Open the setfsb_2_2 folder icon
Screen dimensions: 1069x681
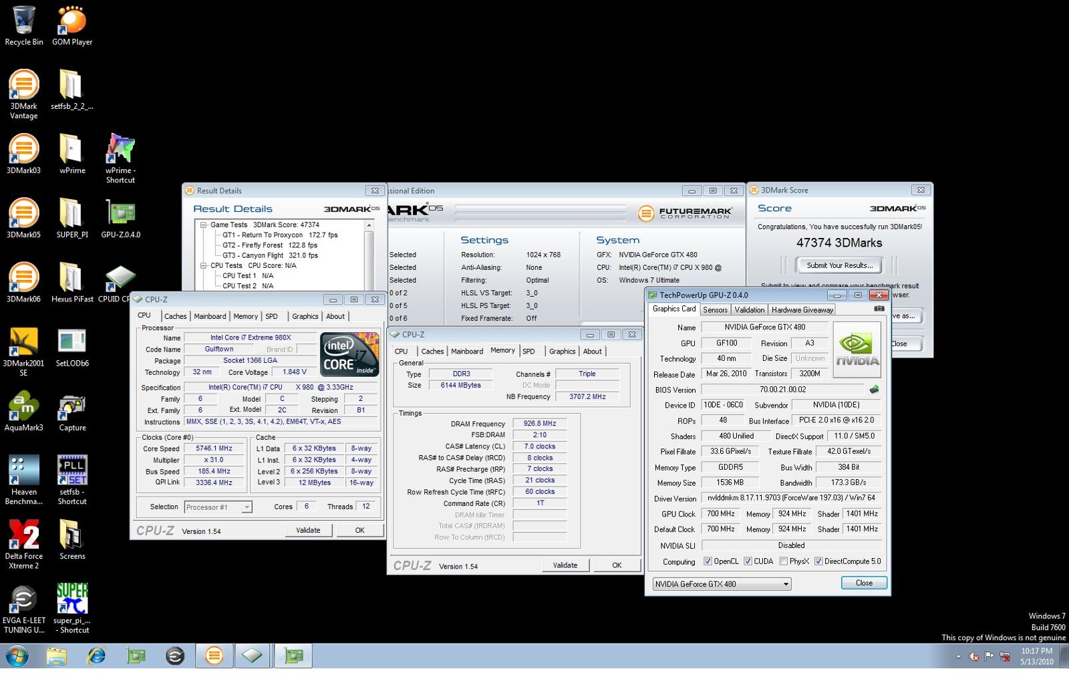click(x=72, y=90)
